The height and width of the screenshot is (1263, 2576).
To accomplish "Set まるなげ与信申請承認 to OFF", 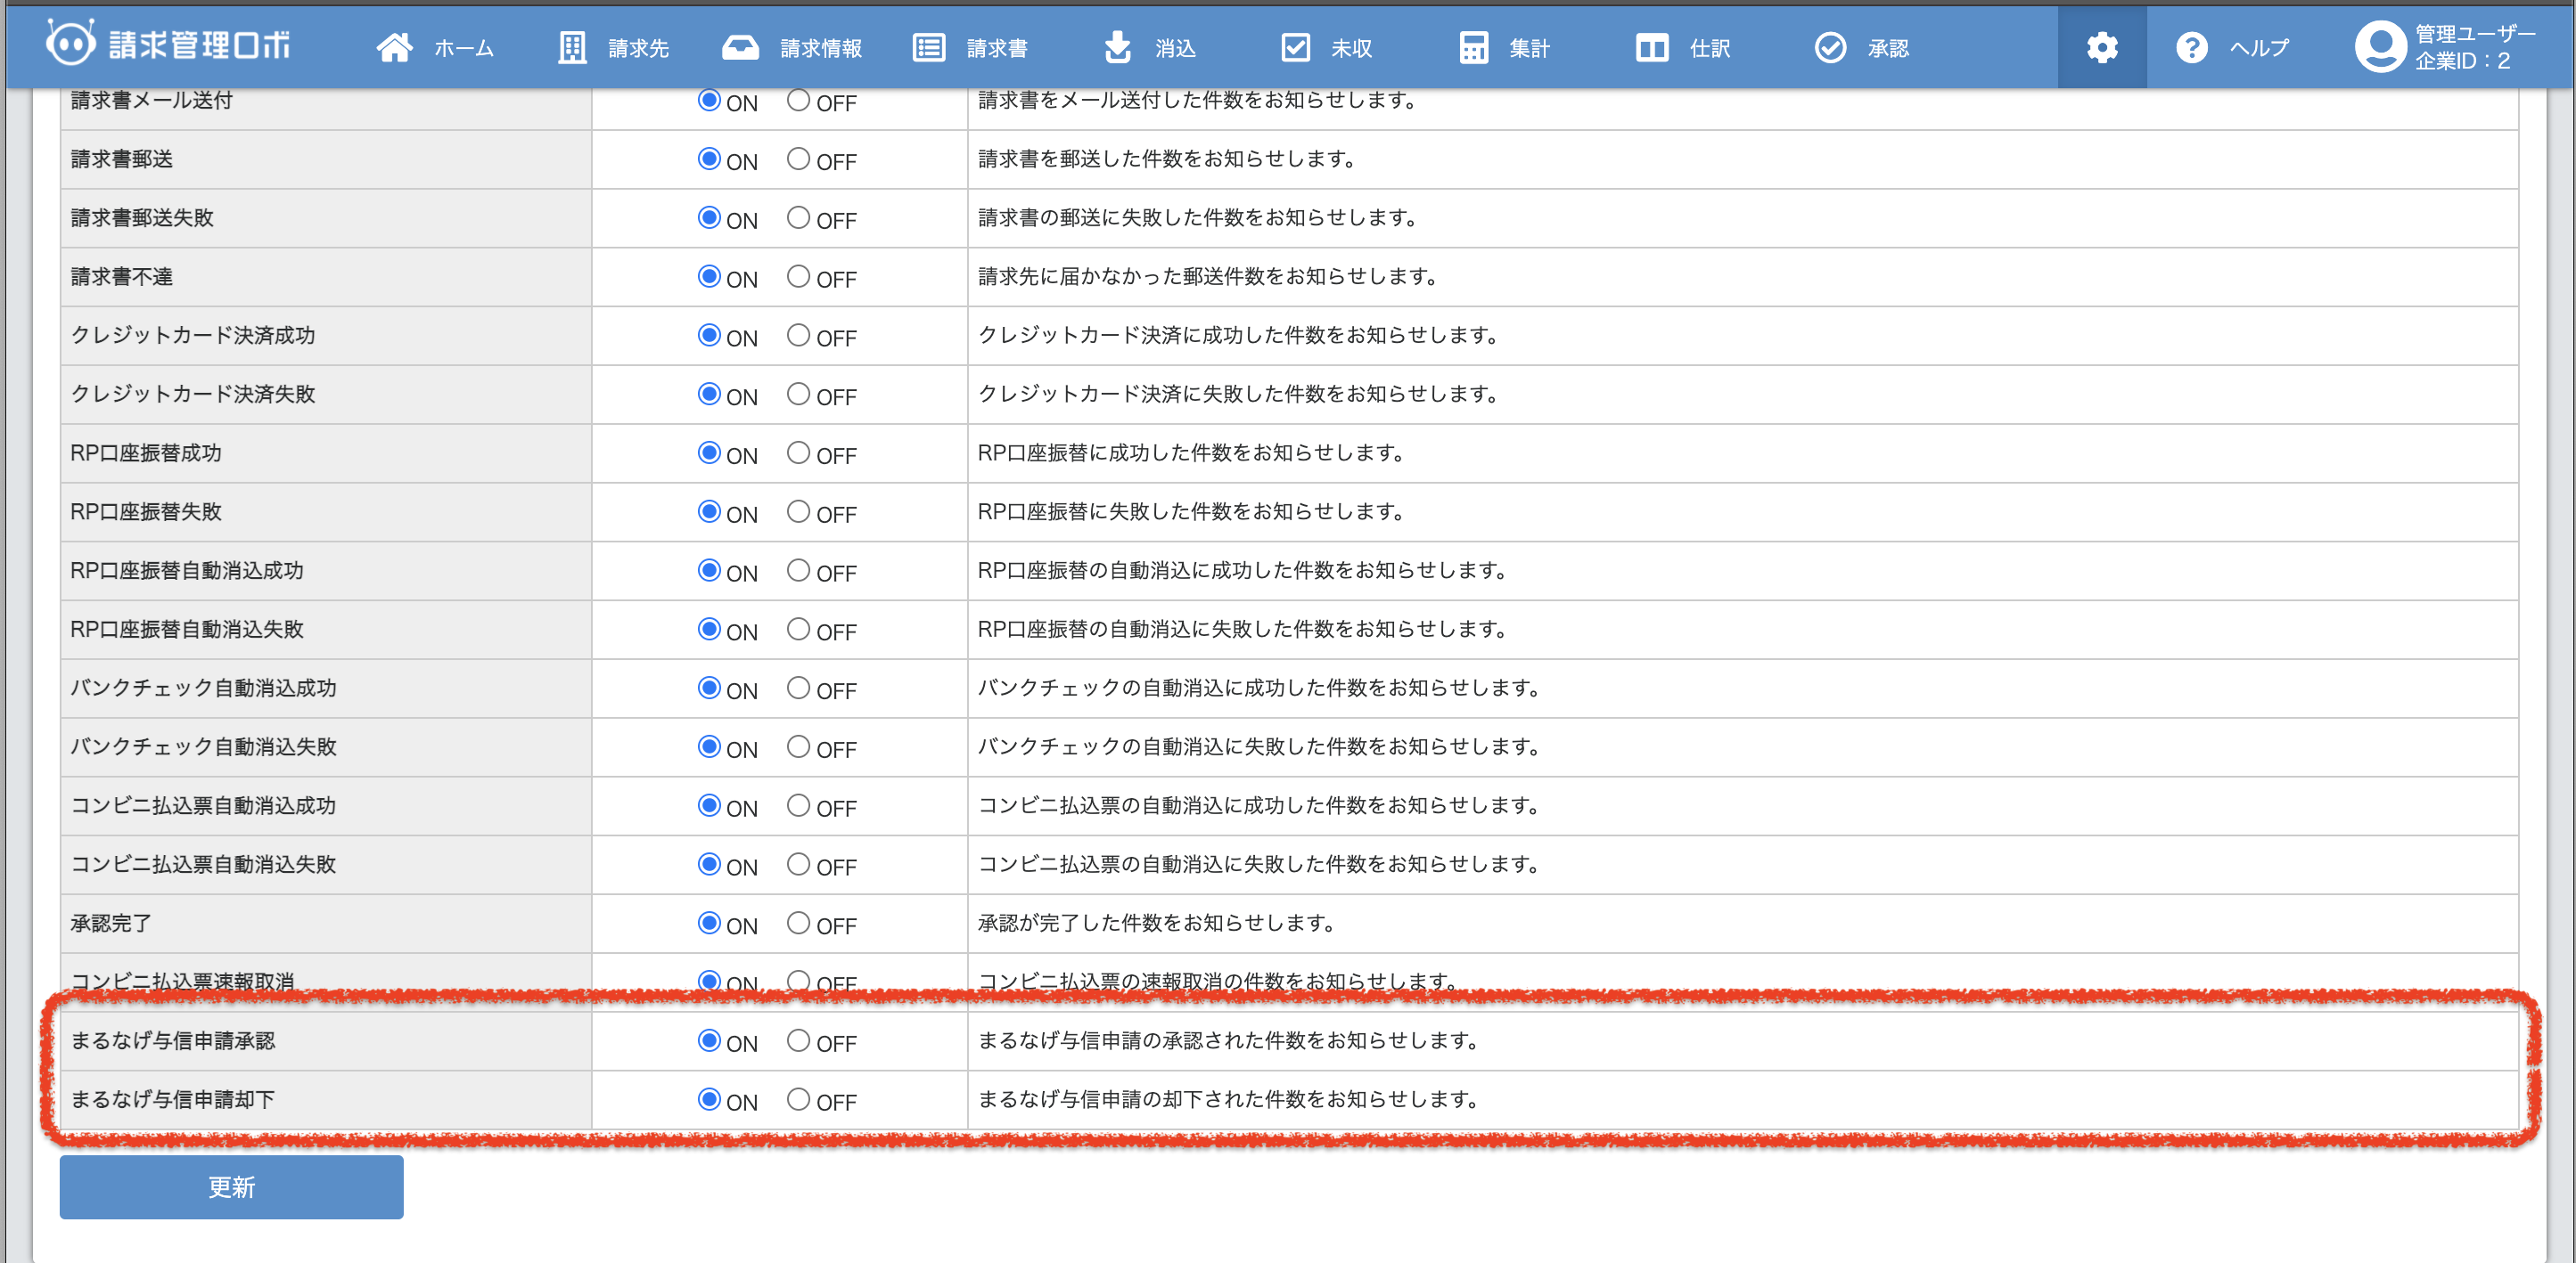I will coord(797,1041).
